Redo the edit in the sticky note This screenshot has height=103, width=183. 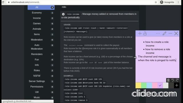(177, 80)
